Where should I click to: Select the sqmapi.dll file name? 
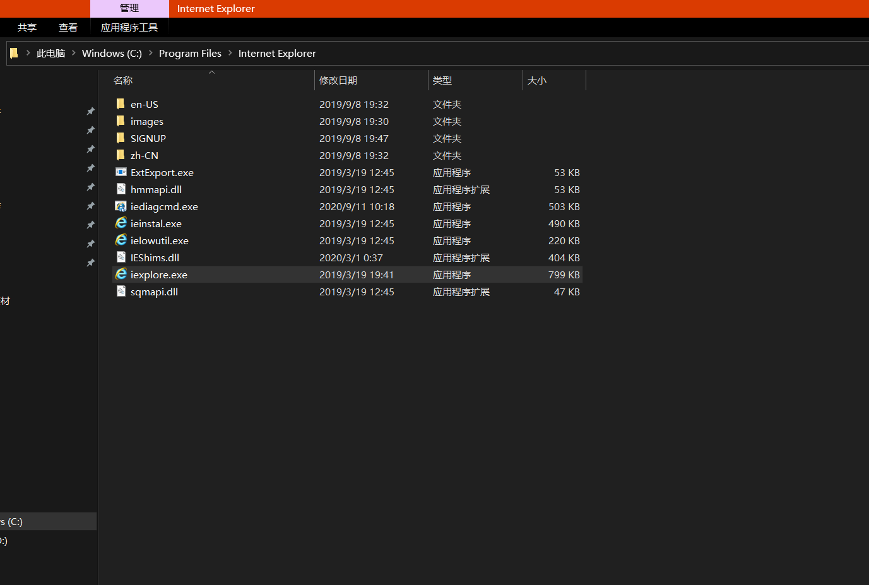[154, 292]
